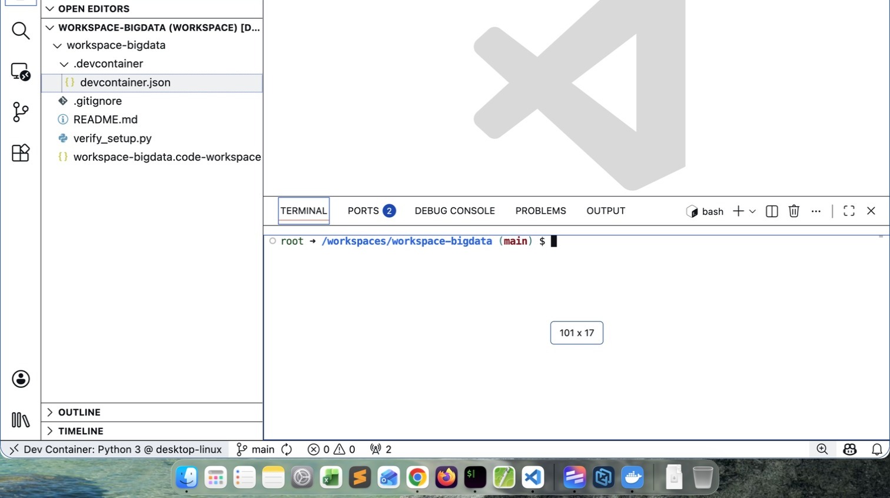Open workspace-bigdata.code-workspace file
The image size is (890, 498).
[x=152, y=157]
